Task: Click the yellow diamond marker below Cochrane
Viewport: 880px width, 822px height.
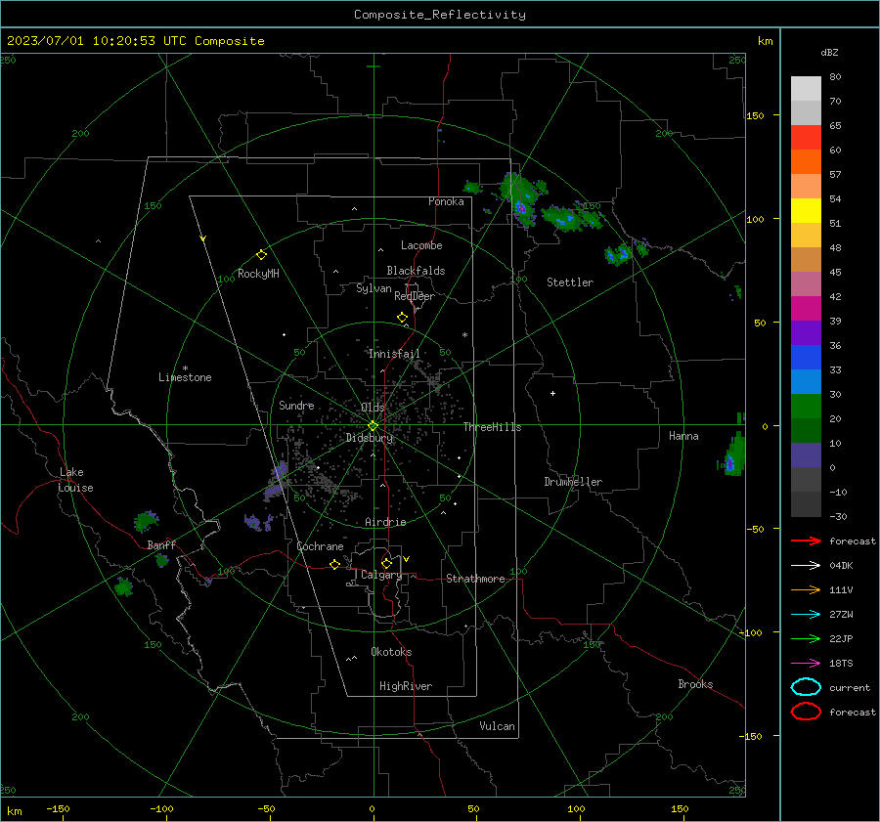Action: coord(335,564)
